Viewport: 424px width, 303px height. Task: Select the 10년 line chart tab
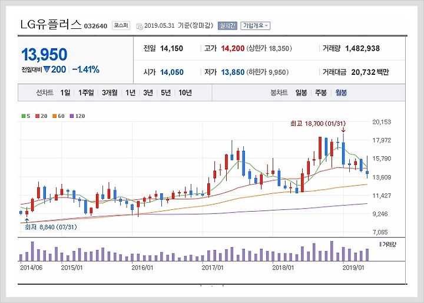pos(185,93)
